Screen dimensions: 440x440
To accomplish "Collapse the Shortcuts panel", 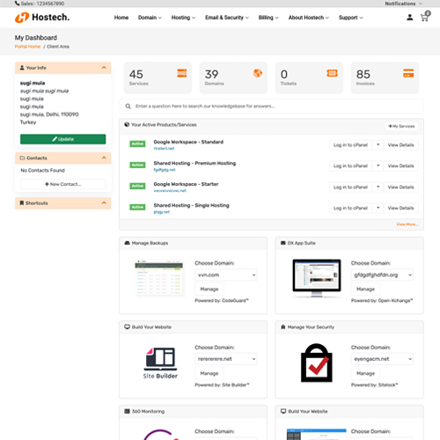I will [104, 203].
